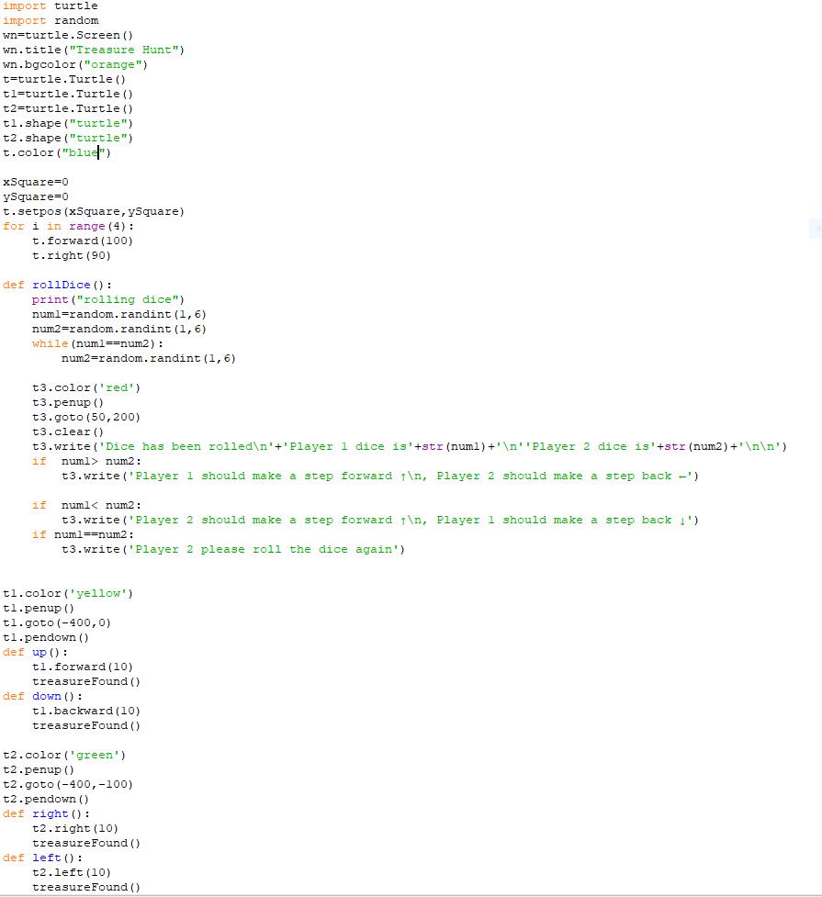Click the while(num1==num2): line
This screenshot has height=897, width=822.
[x=97, y=343]
